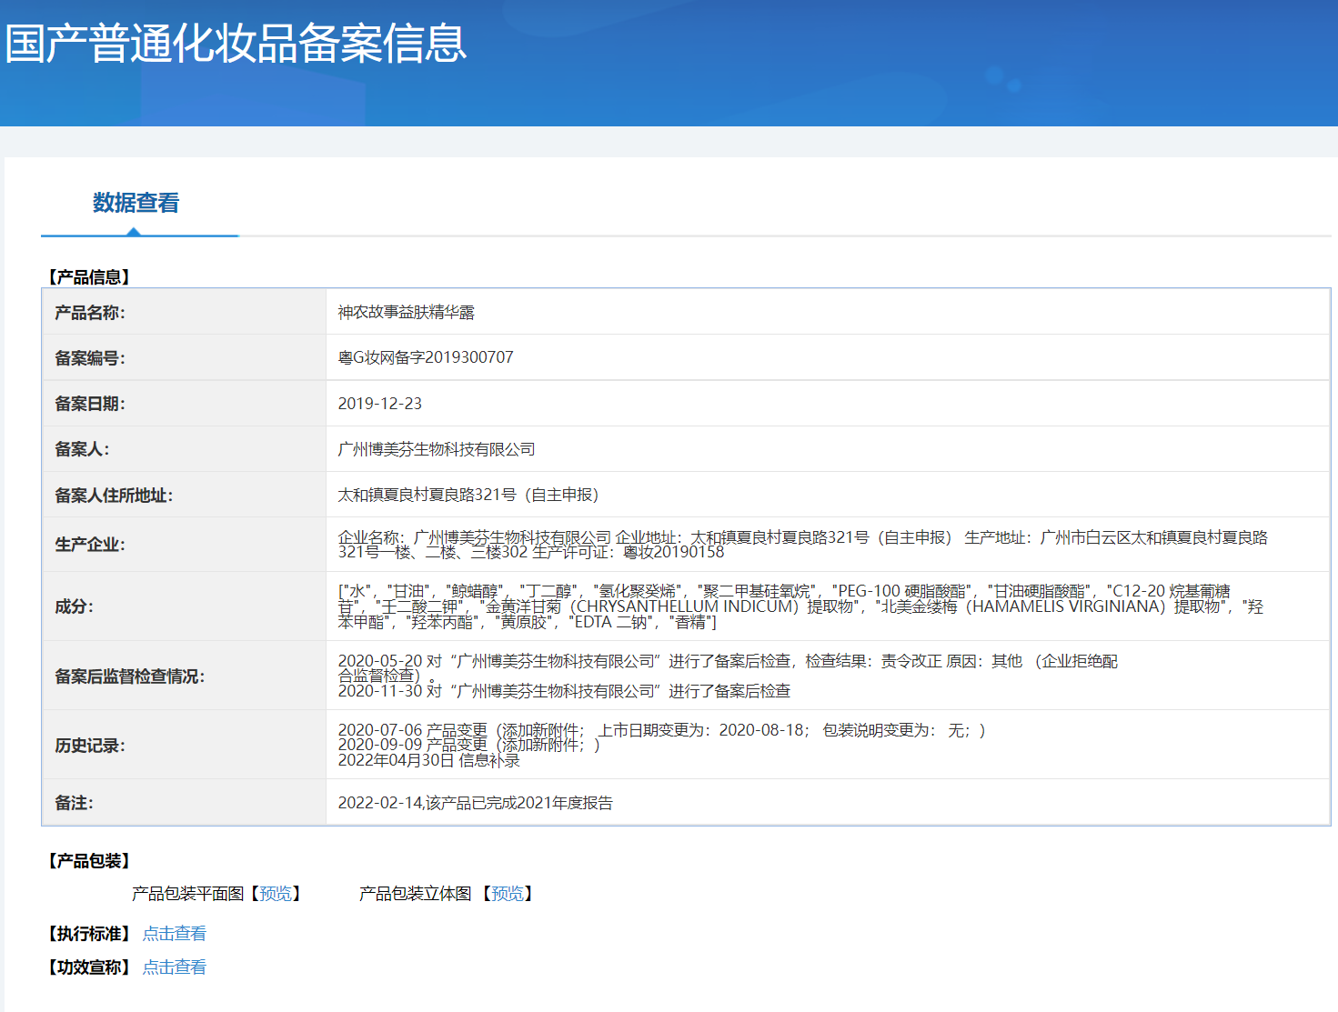Screen dimensions: 1338x1012
Task: Click the 产品包装立体图 label text
Action: tap(416, 894)
